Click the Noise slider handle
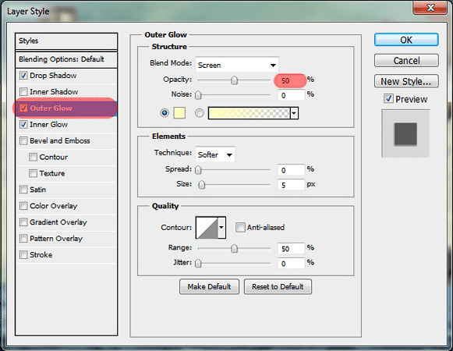The image size is (453, 351). pyautogui.click(x=198, y=95)
